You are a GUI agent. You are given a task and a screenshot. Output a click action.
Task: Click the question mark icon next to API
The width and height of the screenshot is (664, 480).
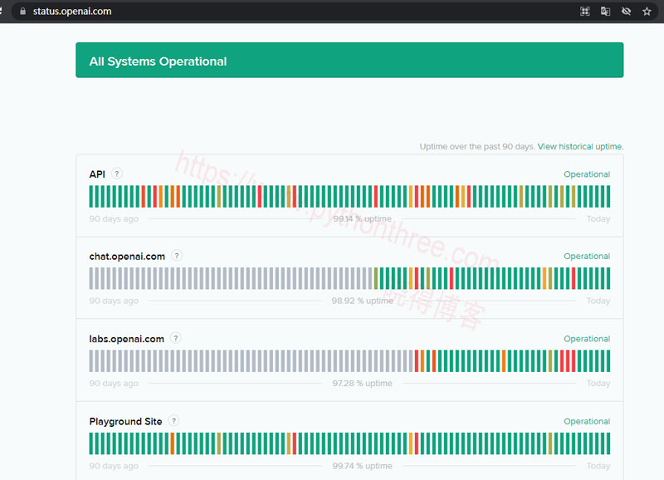(x=117, y=174)
